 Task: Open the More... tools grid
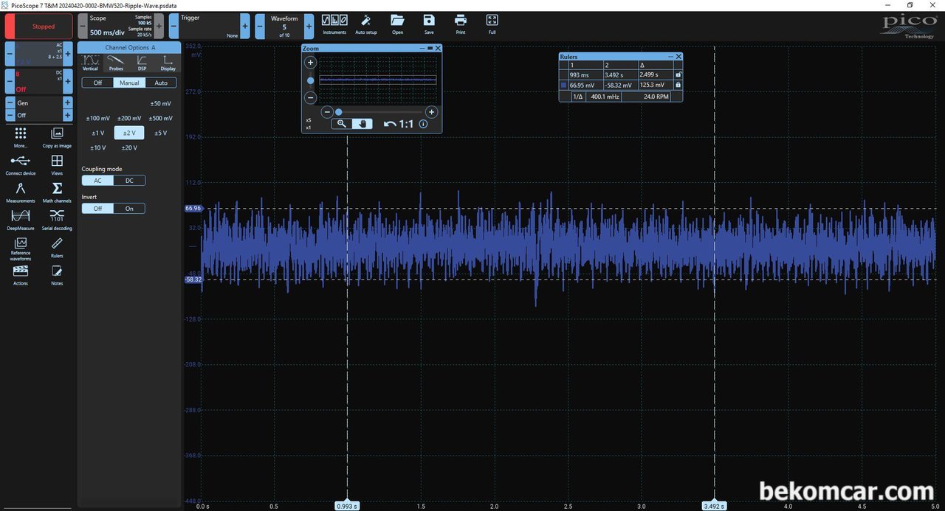coord(21,137)
